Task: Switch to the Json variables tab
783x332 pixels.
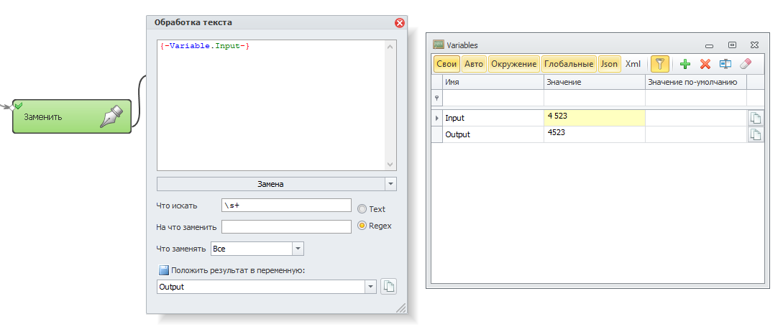Action: (609, 64)
